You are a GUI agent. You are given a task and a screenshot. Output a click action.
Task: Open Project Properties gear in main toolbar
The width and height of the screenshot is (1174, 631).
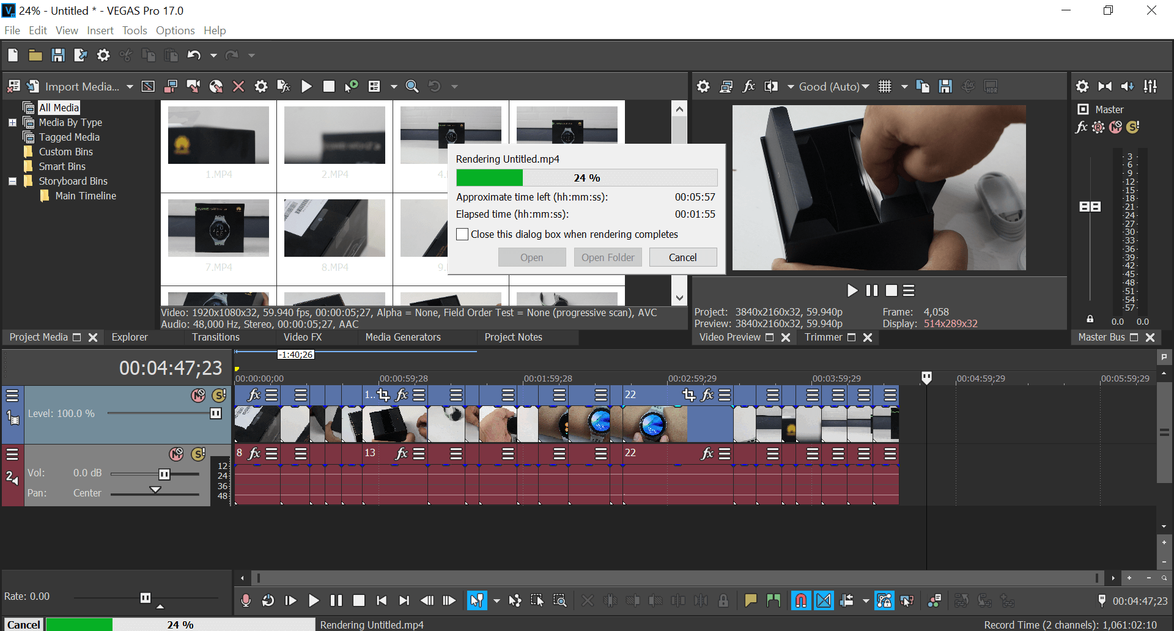(103, 55)
